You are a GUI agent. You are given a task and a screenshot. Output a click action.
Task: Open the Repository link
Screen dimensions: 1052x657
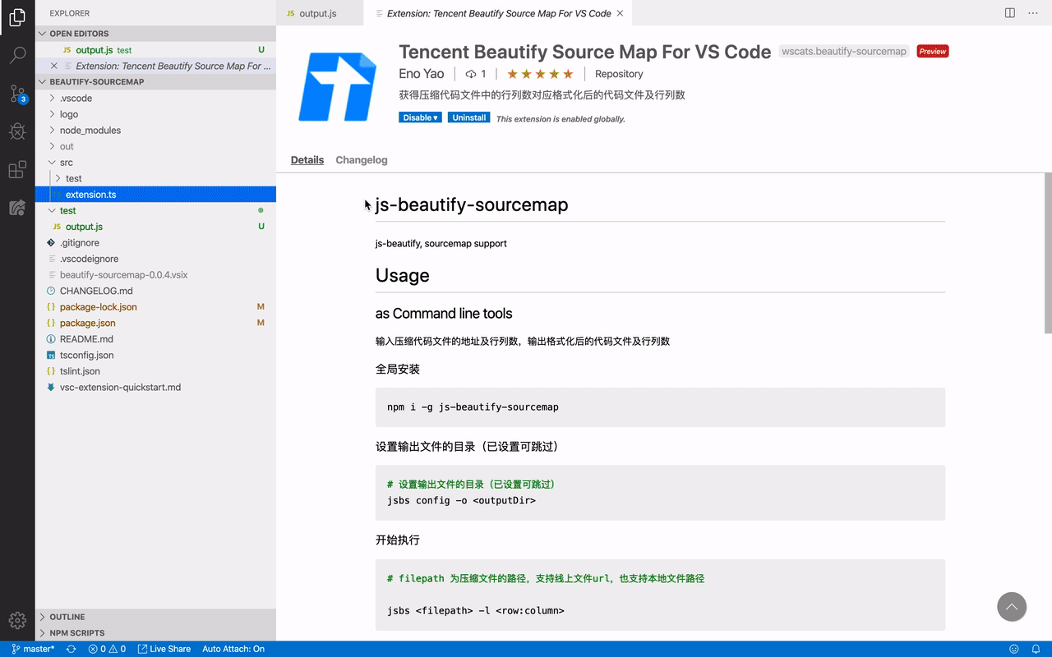(x=619, y=74)
